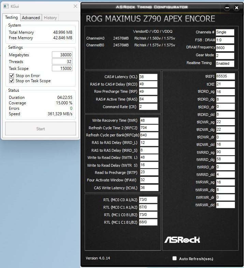Click the tRRD_L field showing 12
Screen dimensions: 244x268
[149, 143]
